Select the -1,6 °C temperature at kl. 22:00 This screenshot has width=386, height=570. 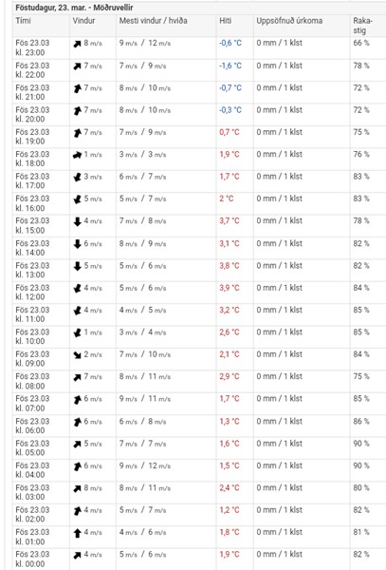[x=230, y=66]
